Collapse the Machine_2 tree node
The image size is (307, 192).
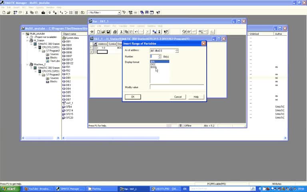click(27, 64)
